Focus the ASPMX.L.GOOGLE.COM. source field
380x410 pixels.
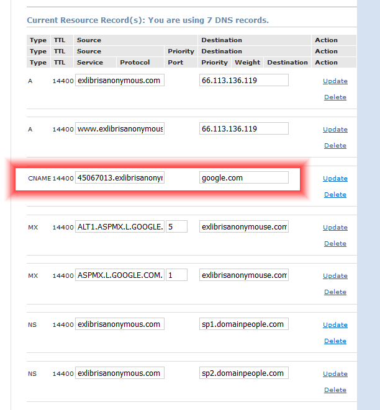(x=120, y=275)
